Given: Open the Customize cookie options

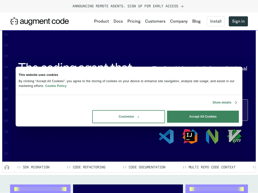Looking at the screenshot, I should [x=128, y=117].
